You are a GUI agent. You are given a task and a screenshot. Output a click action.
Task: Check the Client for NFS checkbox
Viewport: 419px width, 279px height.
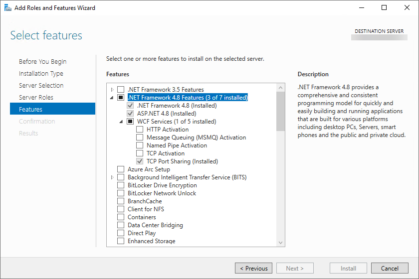(x=121, y=209)
